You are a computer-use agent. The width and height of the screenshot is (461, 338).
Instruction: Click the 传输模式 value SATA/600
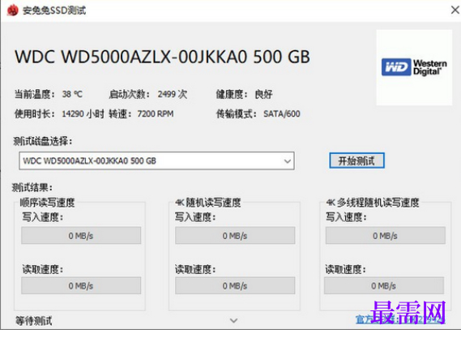282,113
